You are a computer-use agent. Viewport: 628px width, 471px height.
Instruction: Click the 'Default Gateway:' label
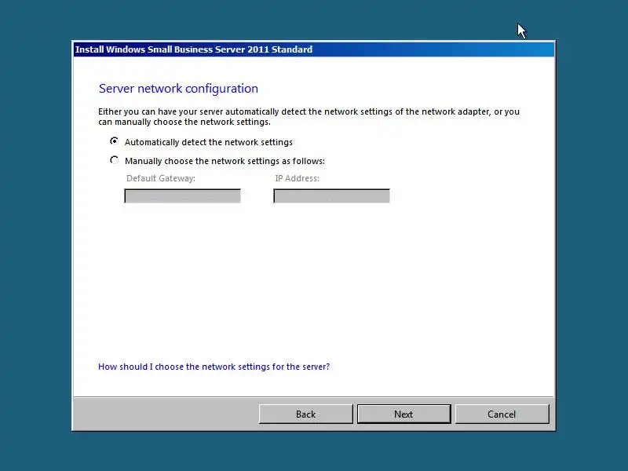click(x=161, y=178)
